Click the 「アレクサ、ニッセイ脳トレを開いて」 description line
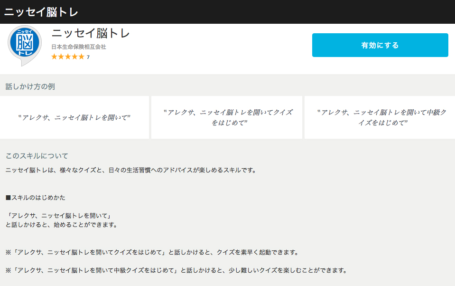The height and width of the screenshot is (286, 455). (59, 216)
